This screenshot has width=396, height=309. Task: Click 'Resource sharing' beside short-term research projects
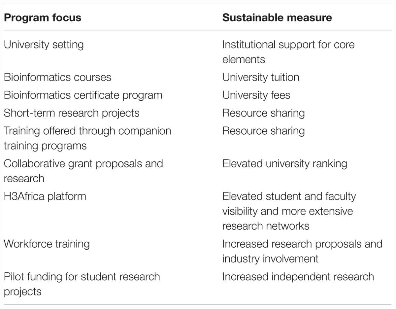click(263, 113)
